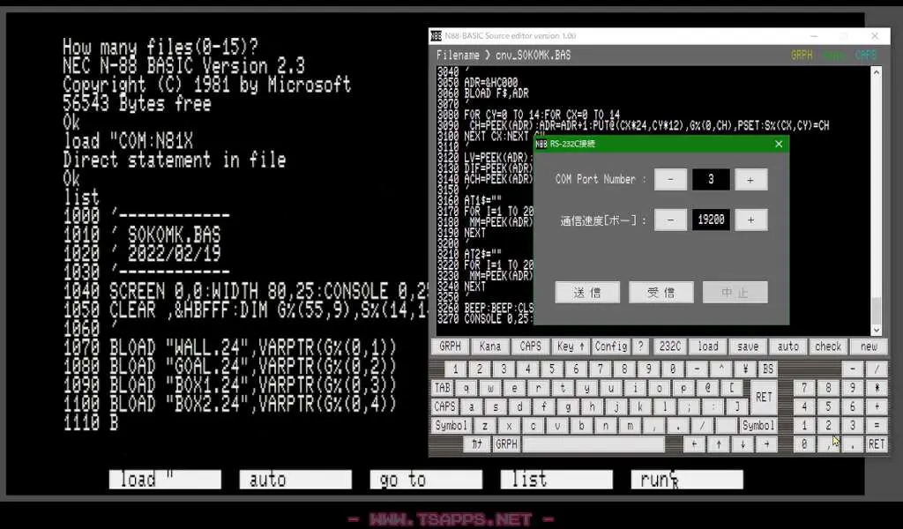
Task: Increase baud rate 19200 with plus button
Action: coord(750,220)
